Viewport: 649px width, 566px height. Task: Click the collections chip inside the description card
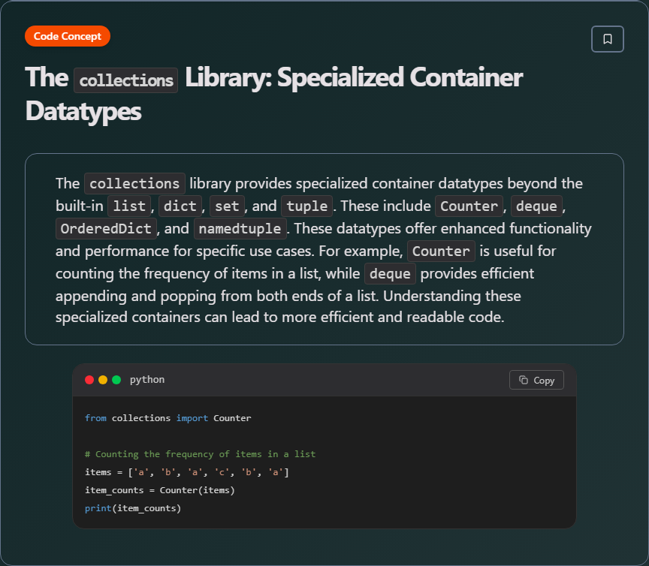click(134, 183)
